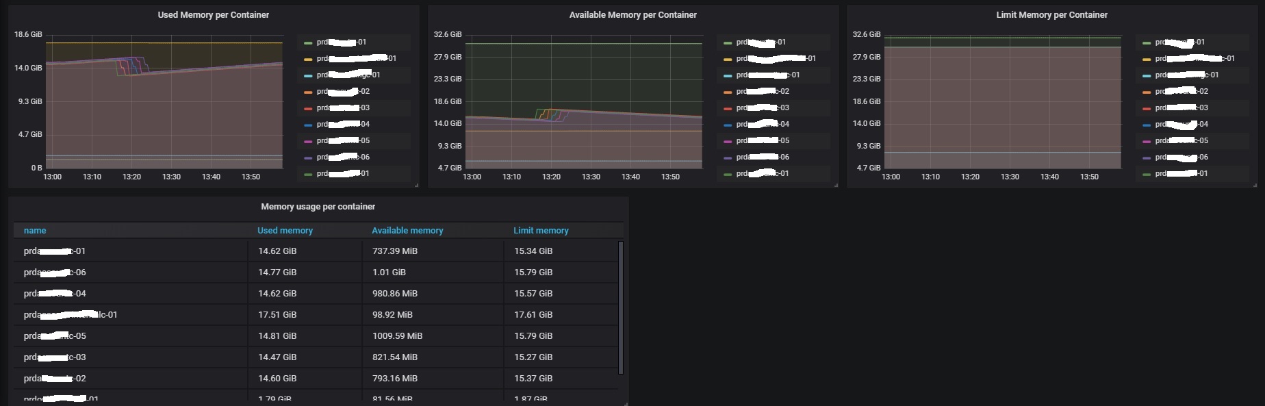Open the Memory usage per container title menu

click(318, 207)
